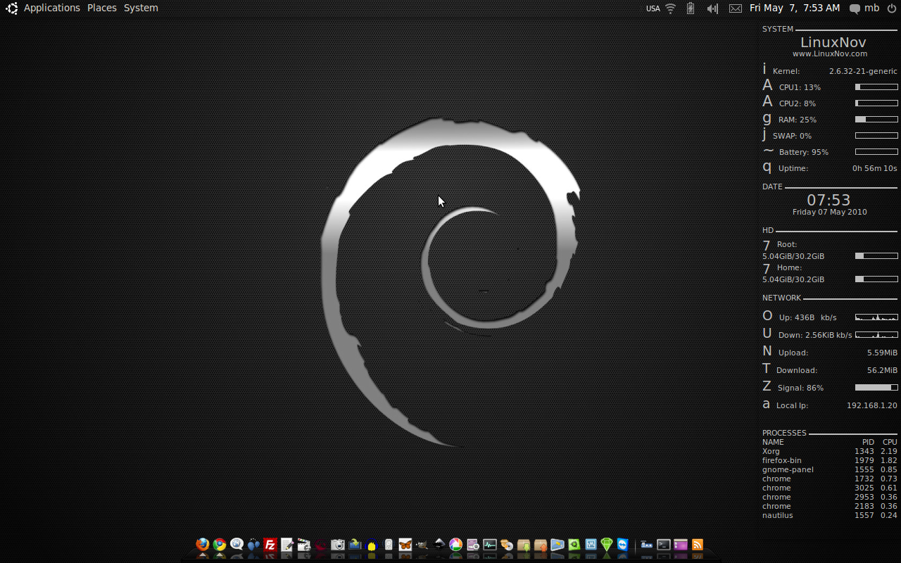The image size is (901, 563).
Task: Click the Up: 436B kb/s network graph
Action: tap(876, 317)
